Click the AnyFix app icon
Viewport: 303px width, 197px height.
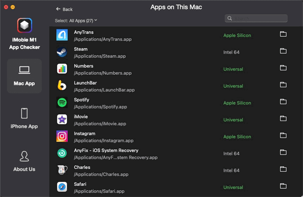coord(62,153)
